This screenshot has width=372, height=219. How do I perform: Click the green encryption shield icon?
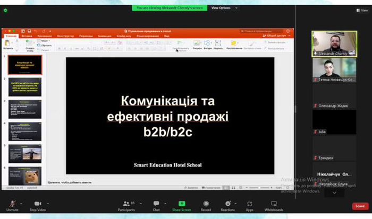point(5,11)
